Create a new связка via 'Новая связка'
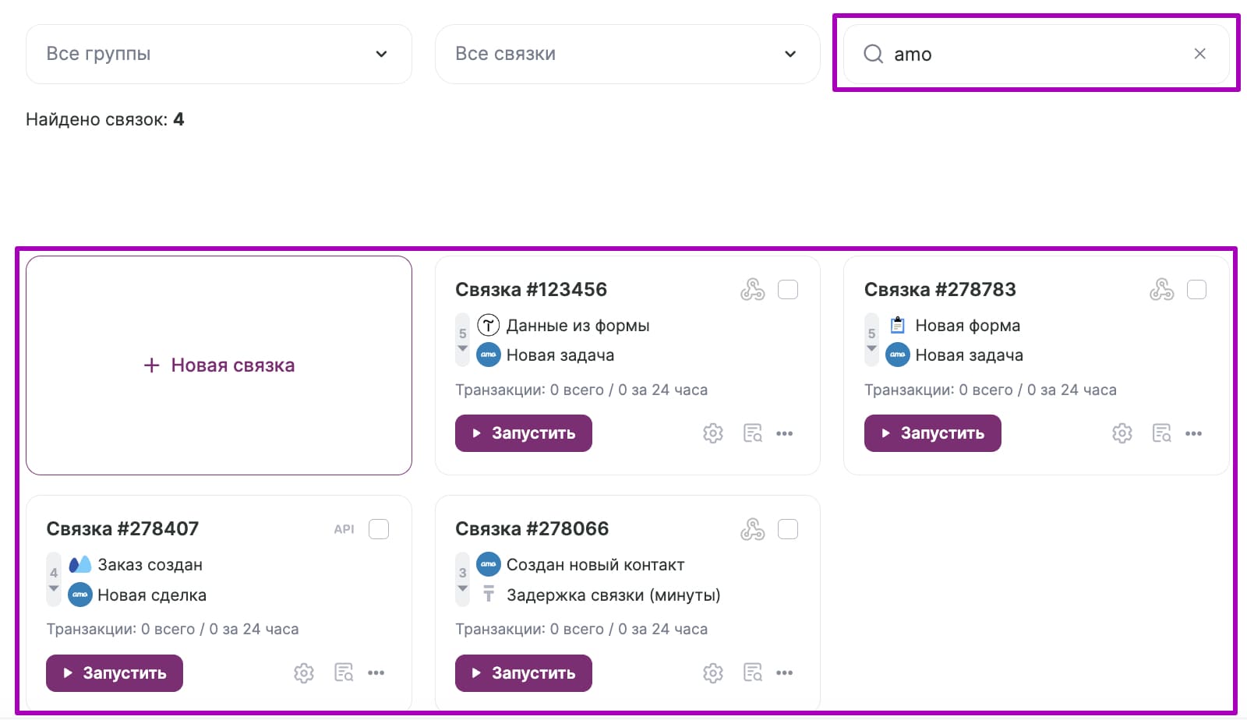Viewport: 1247px width, 720px height. [219, 365]
